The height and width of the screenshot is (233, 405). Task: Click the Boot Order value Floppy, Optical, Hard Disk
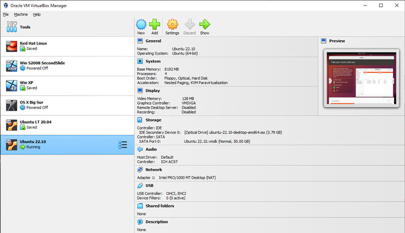click(x=186, y=78)
